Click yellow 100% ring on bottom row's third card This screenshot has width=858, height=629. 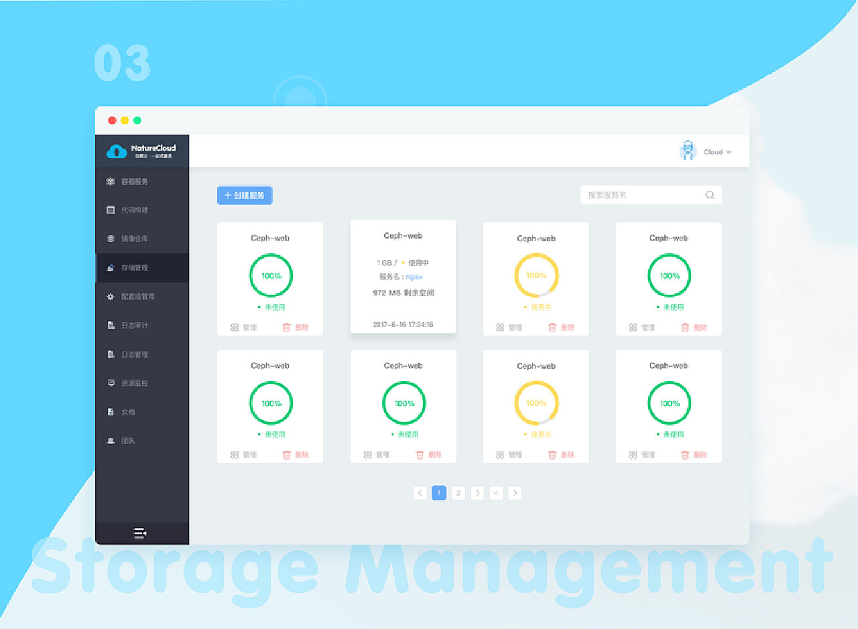[536, 403]
